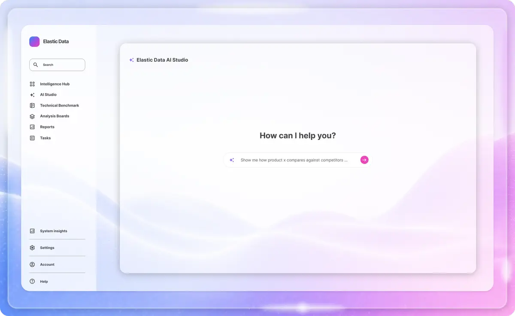Screen dimensions: 515x316
Task: Click the Account profile icon
Action: click(32, 264)
